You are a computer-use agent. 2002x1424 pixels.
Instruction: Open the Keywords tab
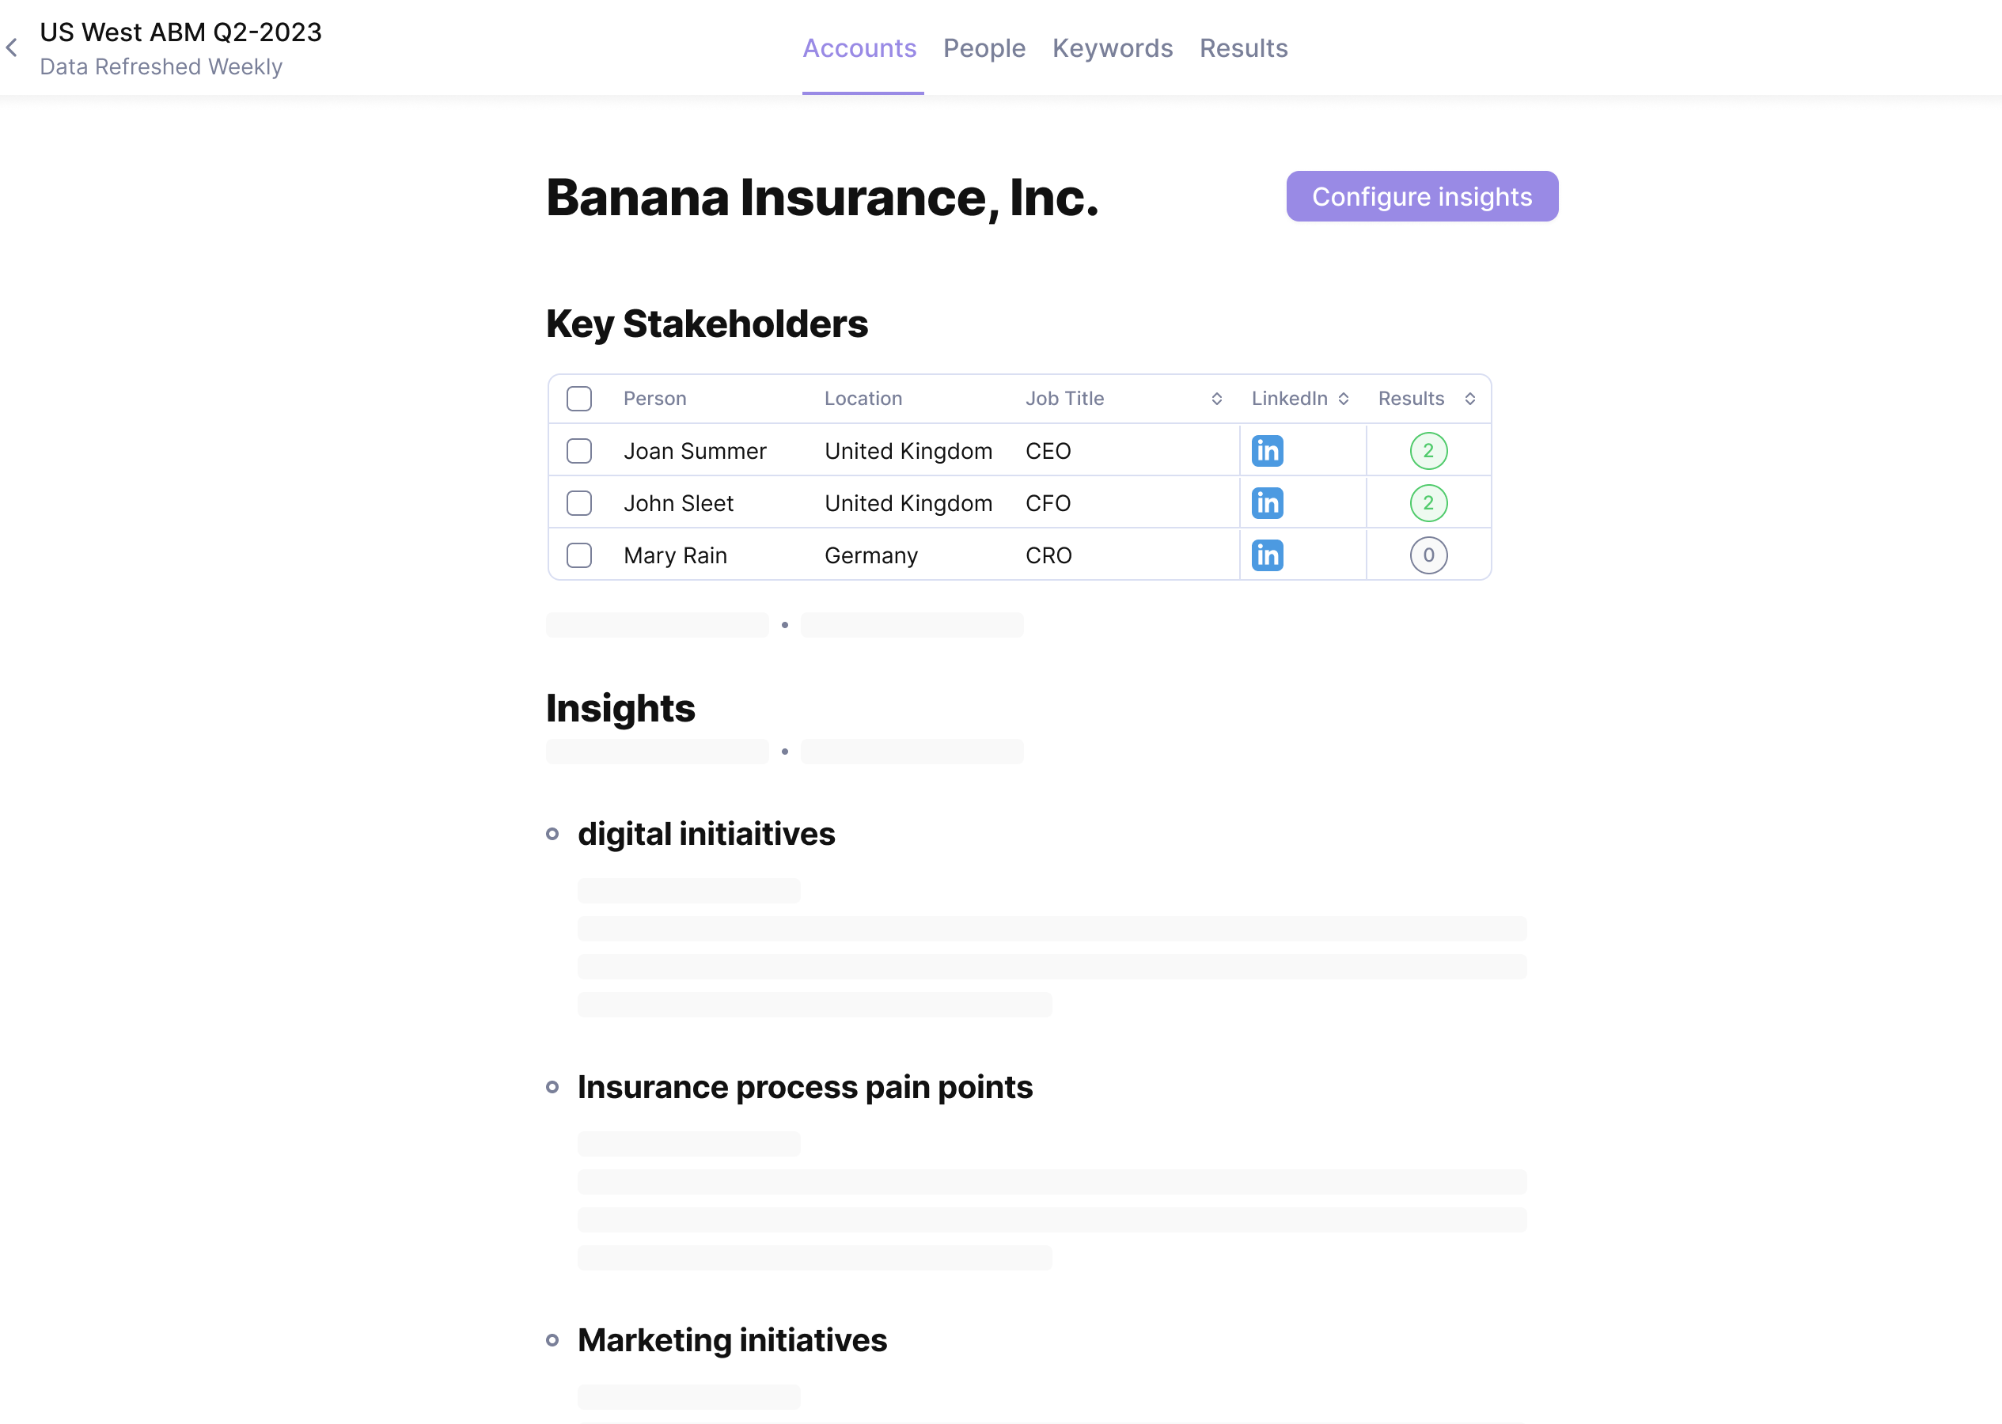pyautogui.click(x=1112, y=48)
